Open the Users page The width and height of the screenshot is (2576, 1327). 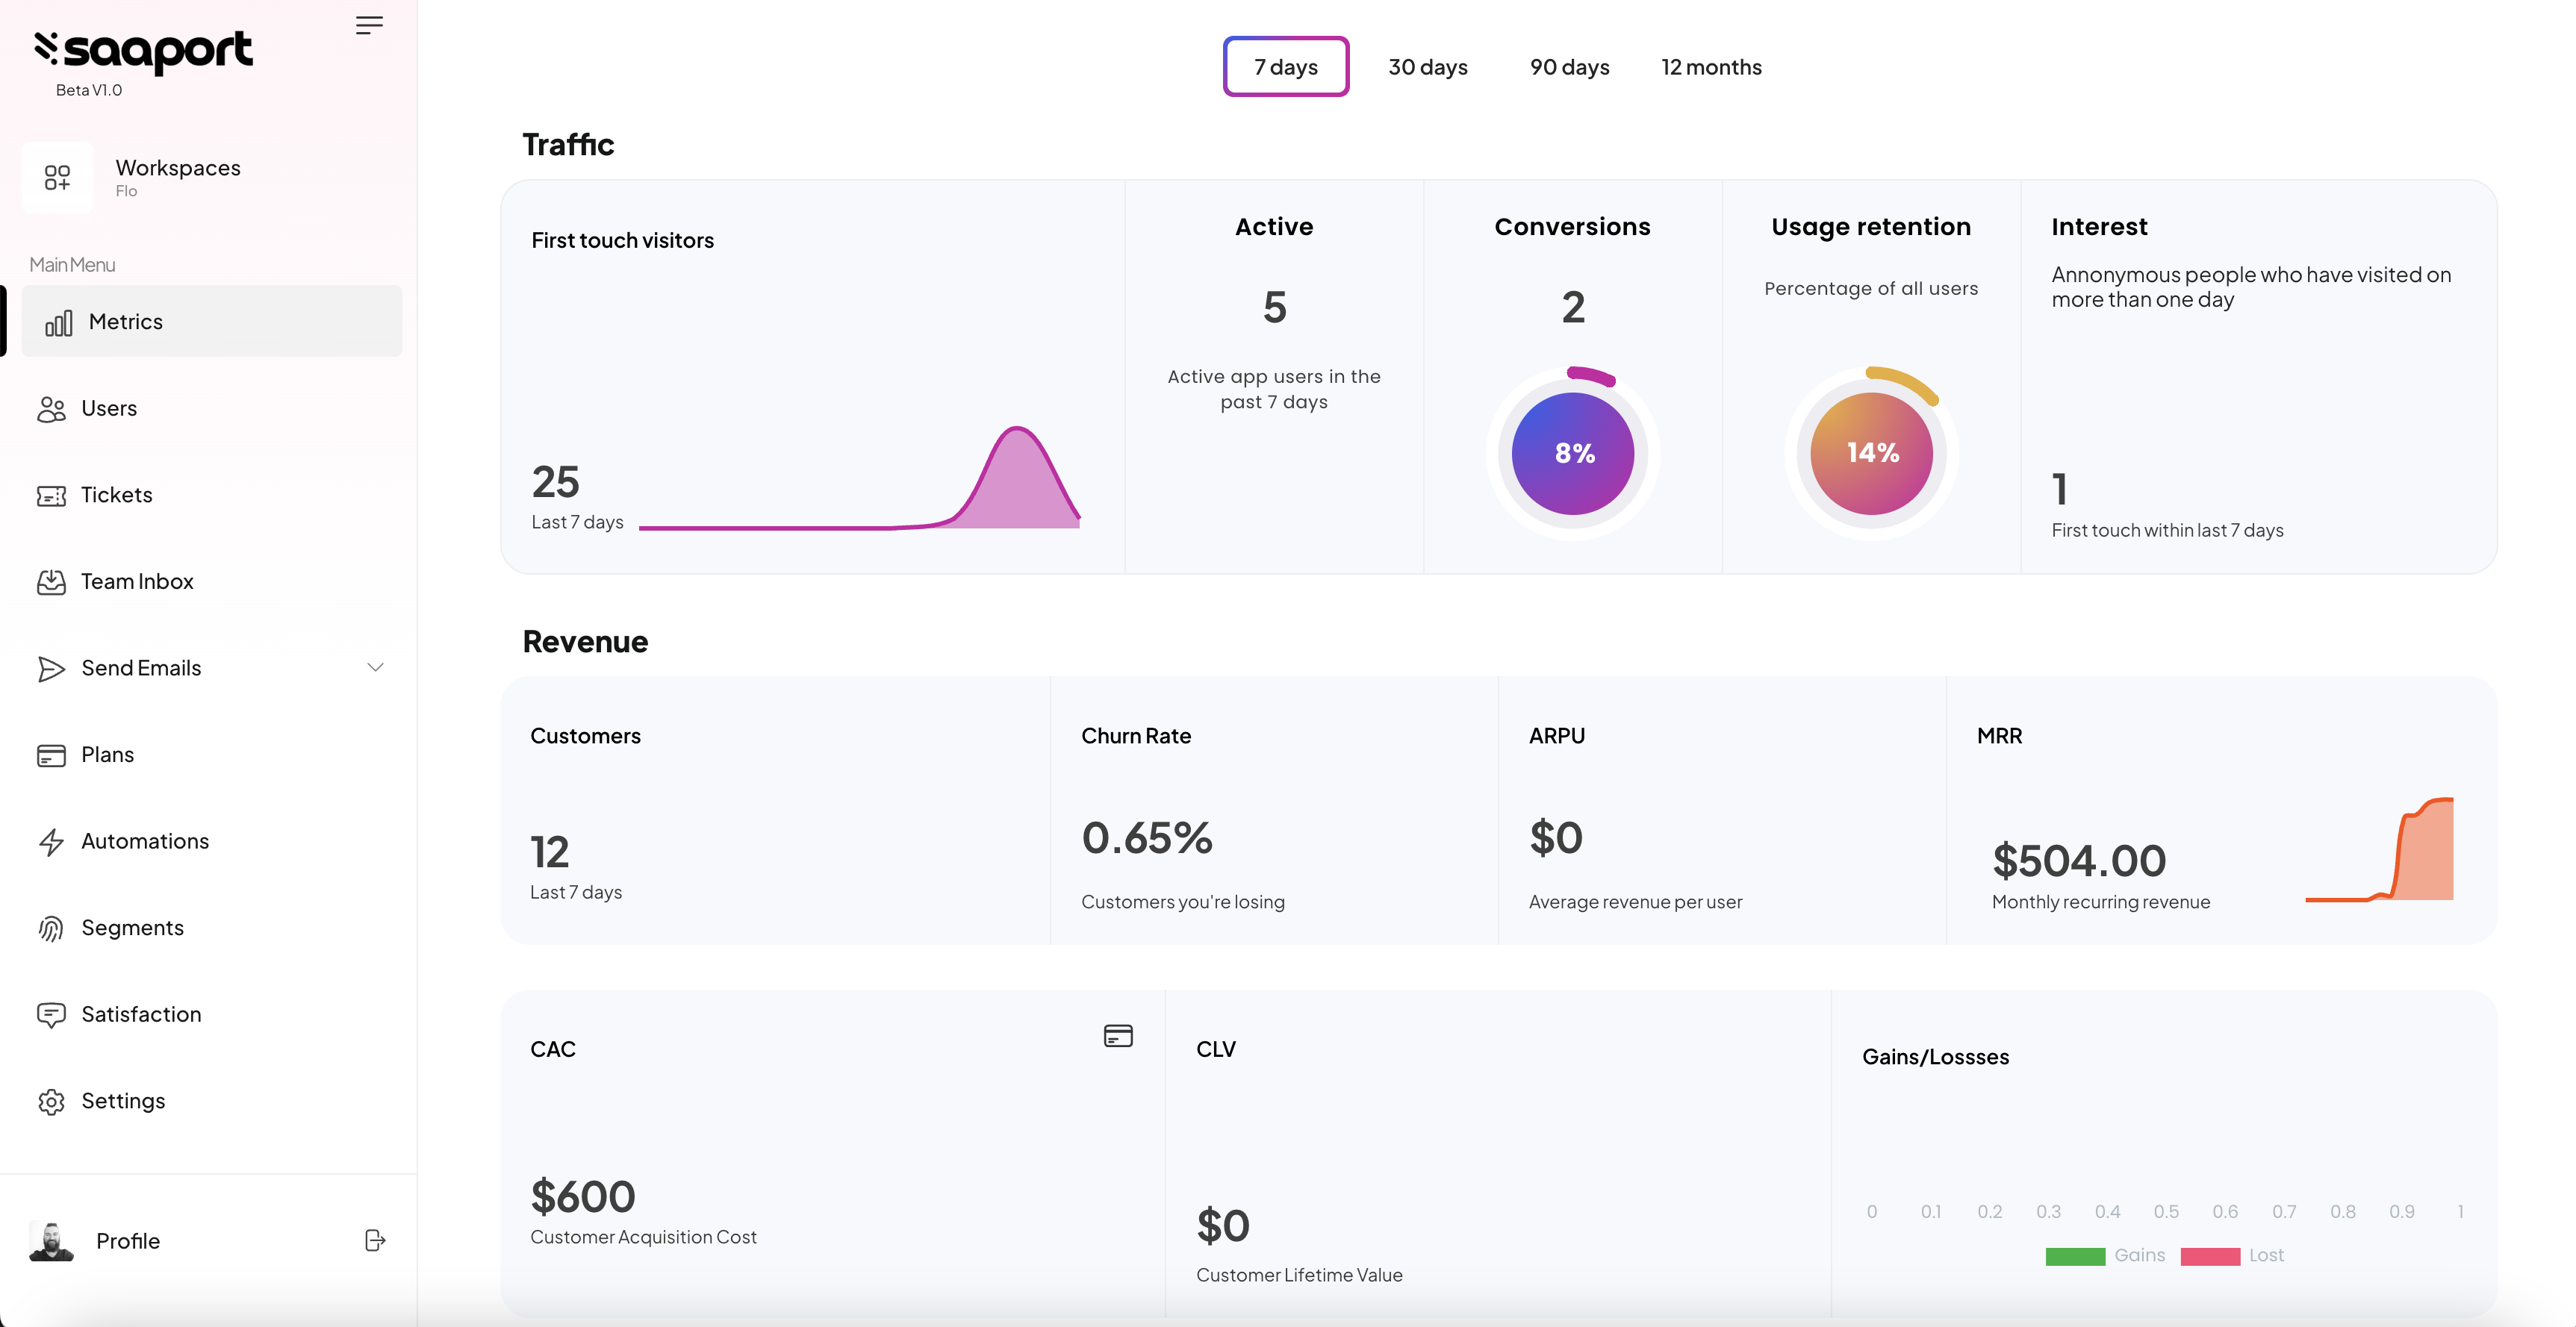click(x=108, y=409)
